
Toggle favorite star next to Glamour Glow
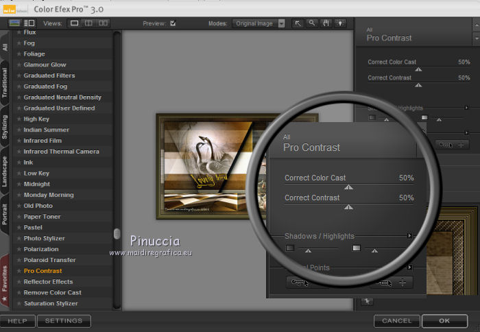point(19,65)
